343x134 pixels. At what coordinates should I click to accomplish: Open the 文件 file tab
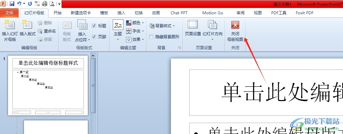point(10,13)
